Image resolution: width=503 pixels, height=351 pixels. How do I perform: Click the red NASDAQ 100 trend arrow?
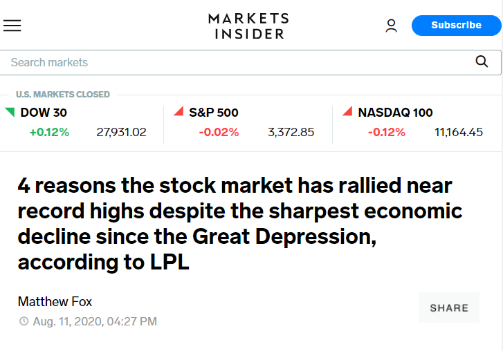click(347, 112)
